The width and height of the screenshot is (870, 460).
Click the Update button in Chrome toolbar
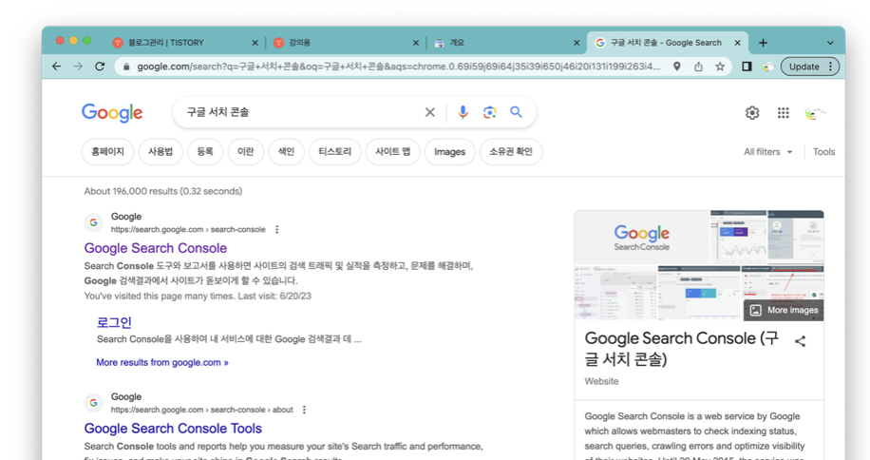[804, 67]
